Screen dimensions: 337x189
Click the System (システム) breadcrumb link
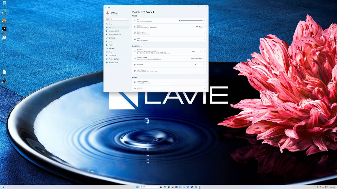pos(136,12)
